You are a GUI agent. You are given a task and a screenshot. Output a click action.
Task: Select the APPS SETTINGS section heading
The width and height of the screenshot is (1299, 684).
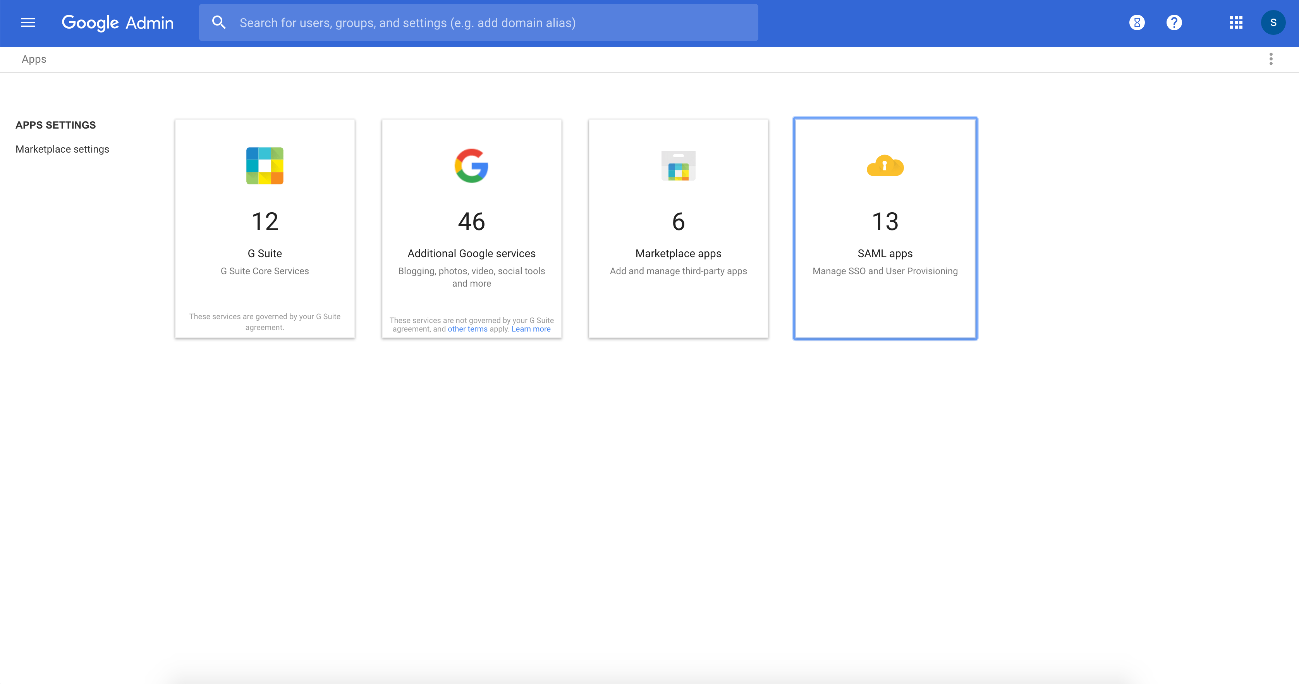click(x=55, y=125)
